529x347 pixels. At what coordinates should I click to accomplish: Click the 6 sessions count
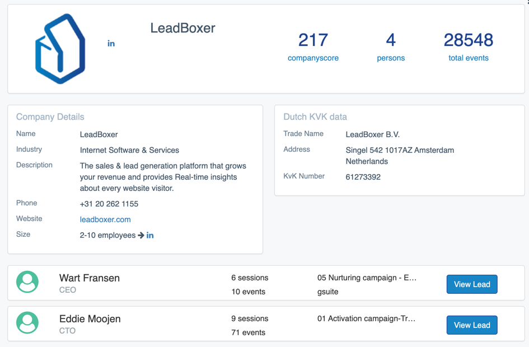pos(250,278)
